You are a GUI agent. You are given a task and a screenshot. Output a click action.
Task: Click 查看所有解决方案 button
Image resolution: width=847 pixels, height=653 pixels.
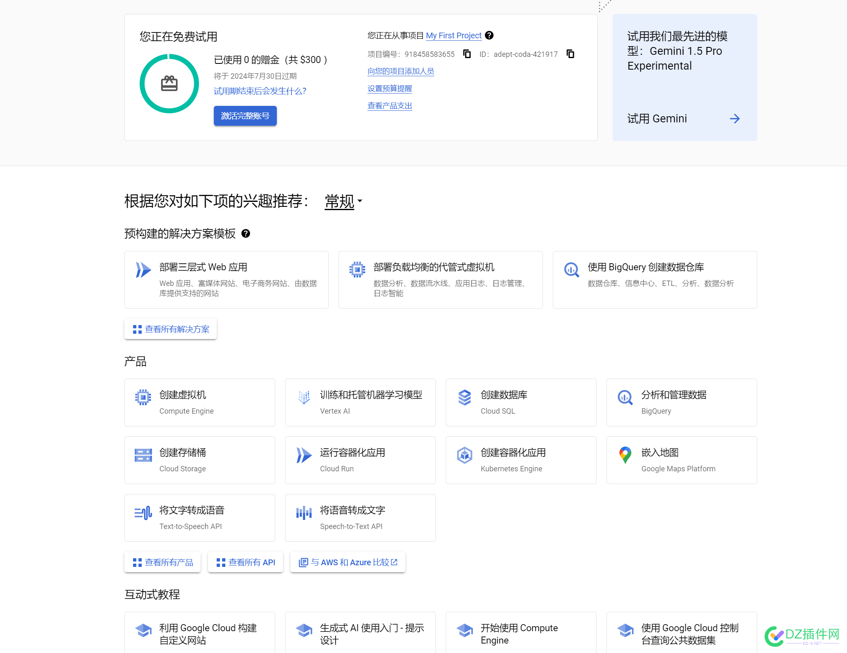pos(171,329)
